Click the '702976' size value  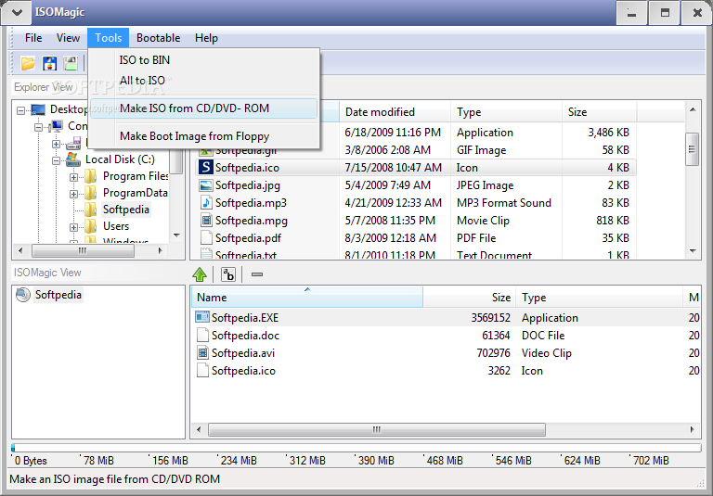point(493,352)
